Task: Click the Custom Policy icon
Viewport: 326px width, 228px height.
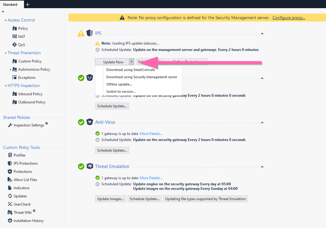Action: 15,61
